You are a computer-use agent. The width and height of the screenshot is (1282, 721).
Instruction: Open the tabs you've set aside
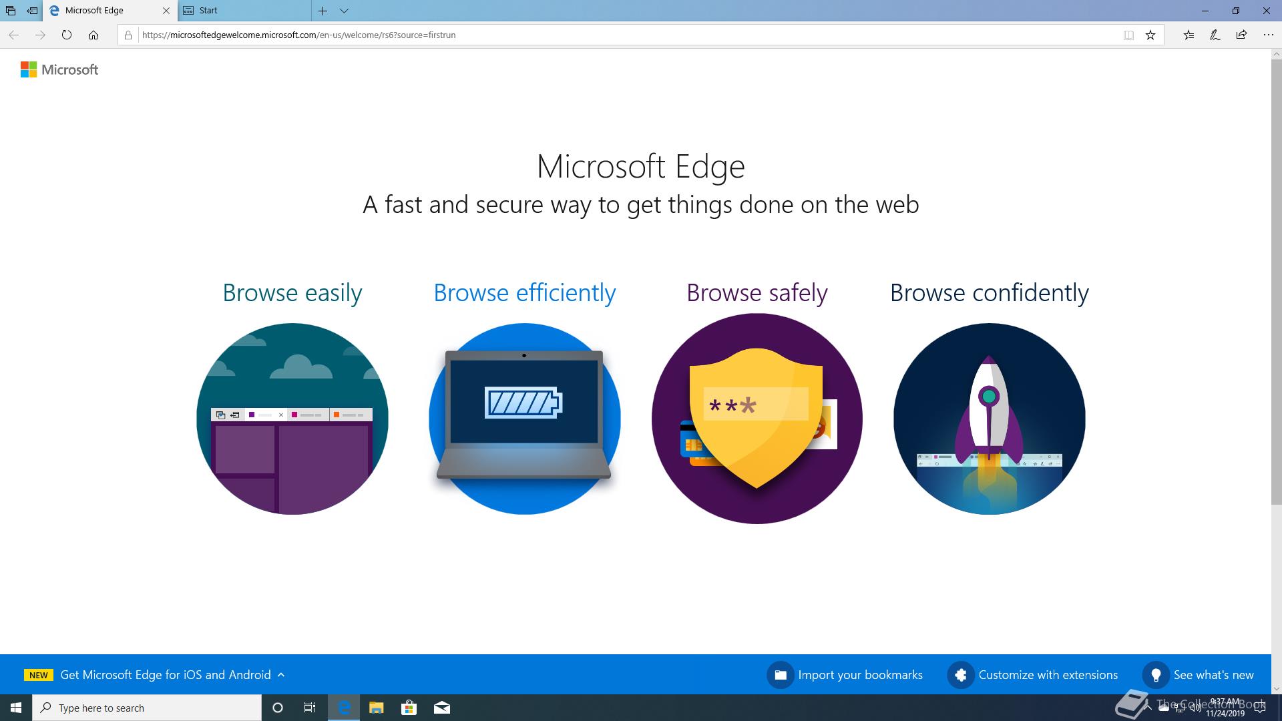coord(11,11)
